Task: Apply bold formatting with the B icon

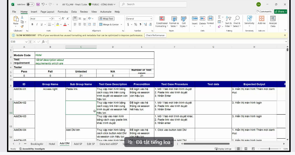Action: point(32,24)
